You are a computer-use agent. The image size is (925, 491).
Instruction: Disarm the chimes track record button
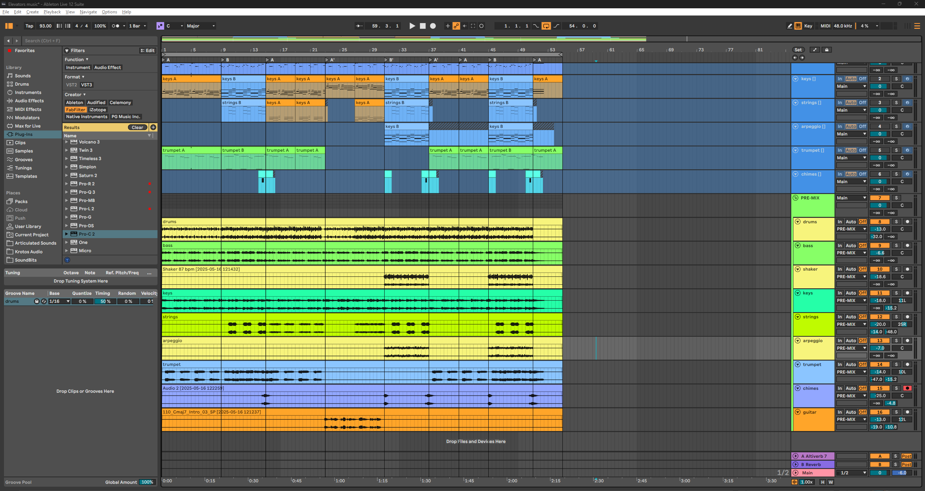[907, 388]
